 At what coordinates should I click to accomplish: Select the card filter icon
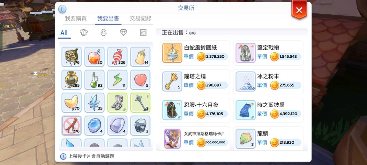point(143,32)
